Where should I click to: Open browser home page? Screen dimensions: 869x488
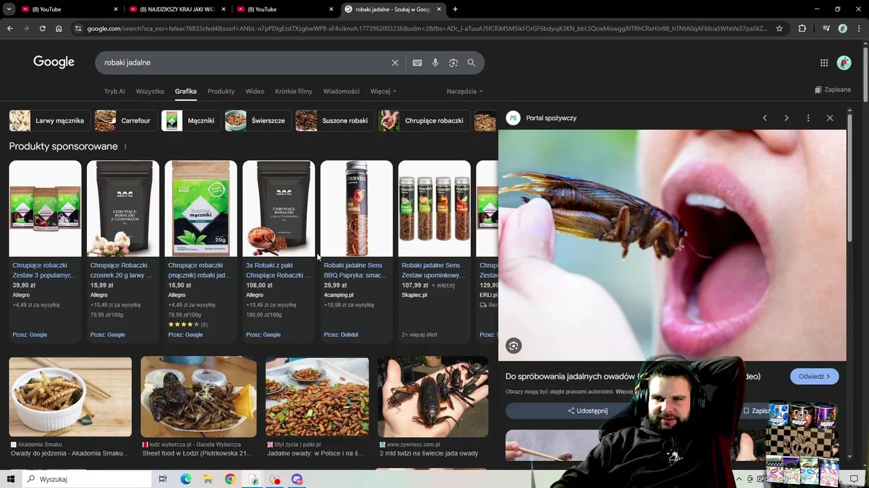point(58,28)
